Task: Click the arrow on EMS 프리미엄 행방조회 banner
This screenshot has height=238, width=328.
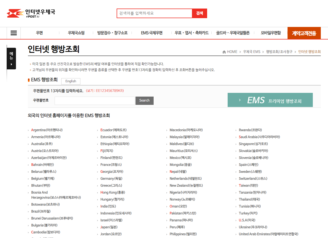Action: point(239,100)
